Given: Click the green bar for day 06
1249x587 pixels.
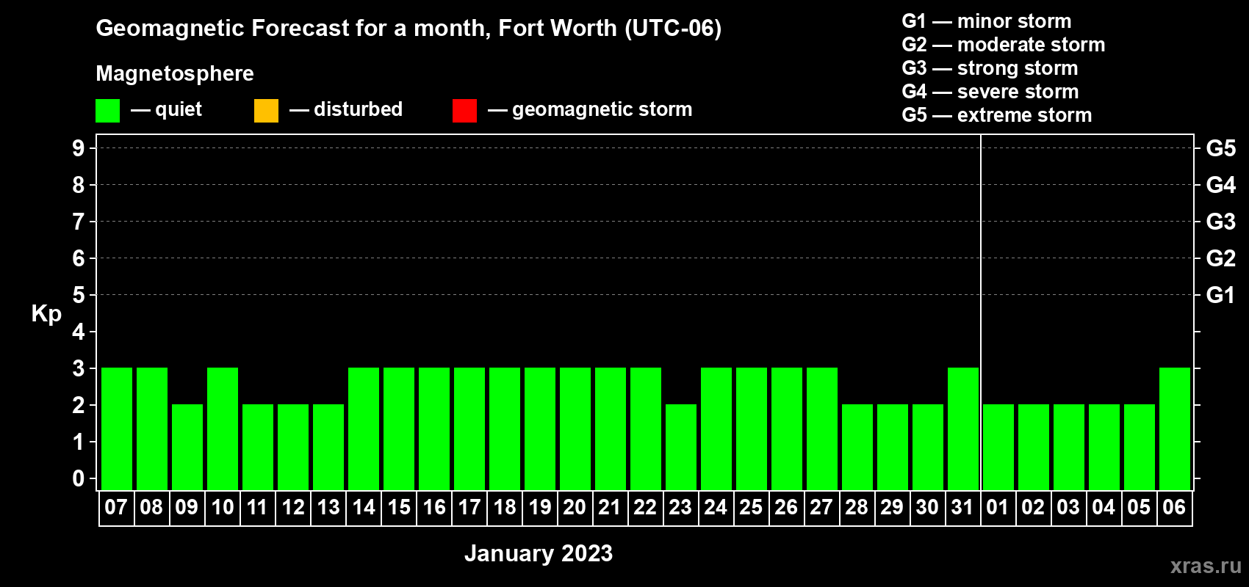Looking at the screenshot, I should (x=1175, y=429).
